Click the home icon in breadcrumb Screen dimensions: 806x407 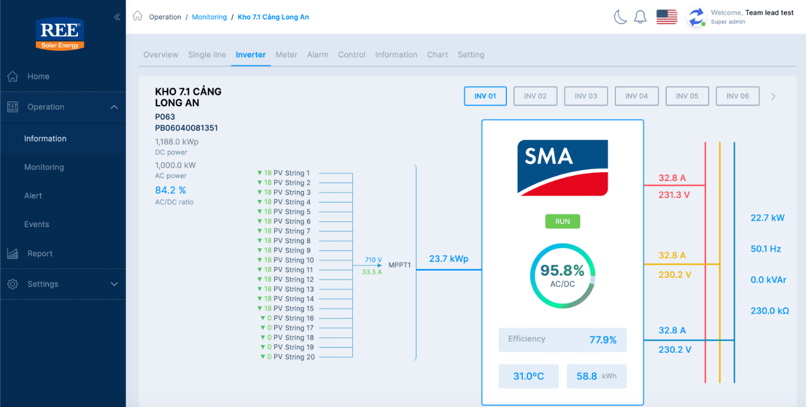137,16
